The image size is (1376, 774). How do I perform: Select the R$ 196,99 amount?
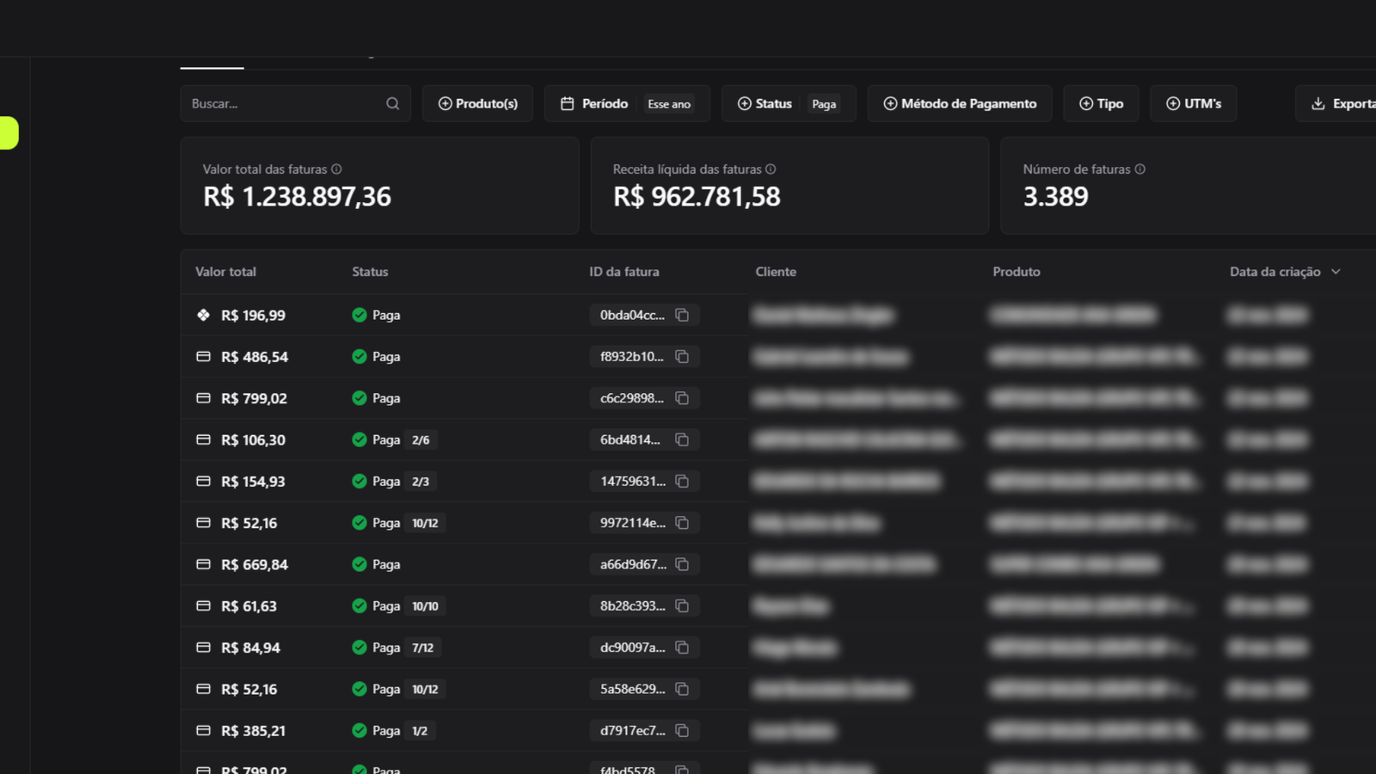click(x=253, y=316)
